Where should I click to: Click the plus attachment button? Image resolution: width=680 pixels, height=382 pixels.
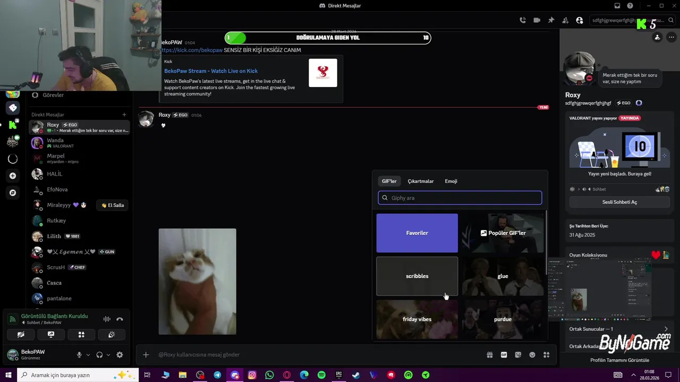point(146,355)
